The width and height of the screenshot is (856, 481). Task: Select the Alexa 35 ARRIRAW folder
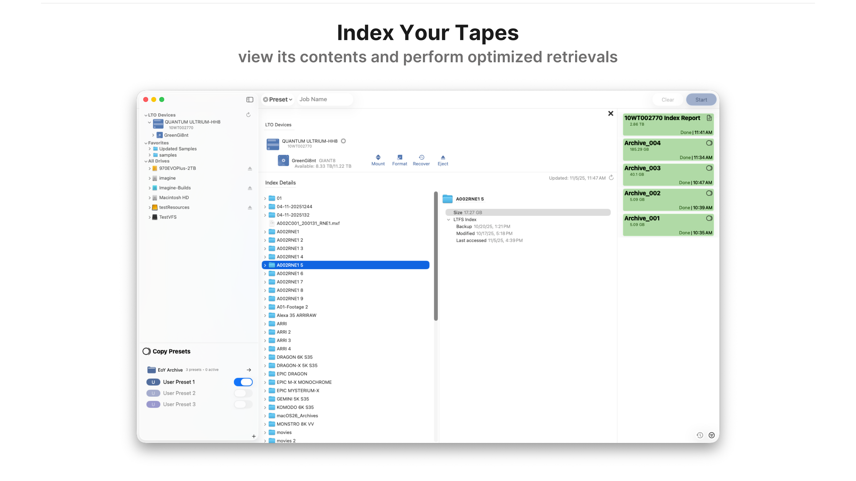pyautogui.click(x=296, y=315)
